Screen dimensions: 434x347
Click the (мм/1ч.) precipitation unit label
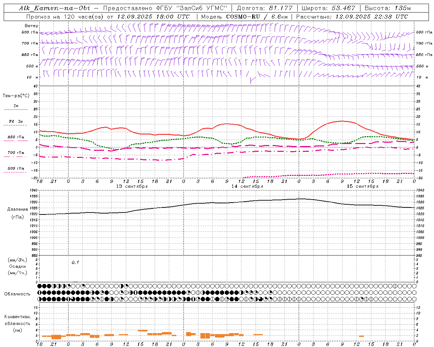click(18, 273)
